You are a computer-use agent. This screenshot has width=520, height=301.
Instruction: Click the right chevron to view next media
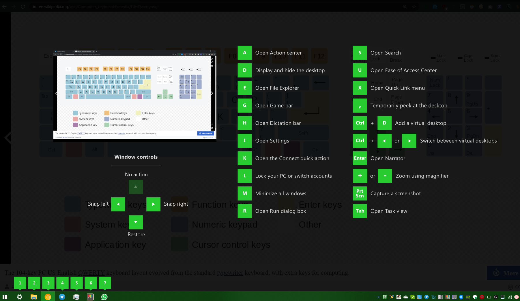pos(212,93)
